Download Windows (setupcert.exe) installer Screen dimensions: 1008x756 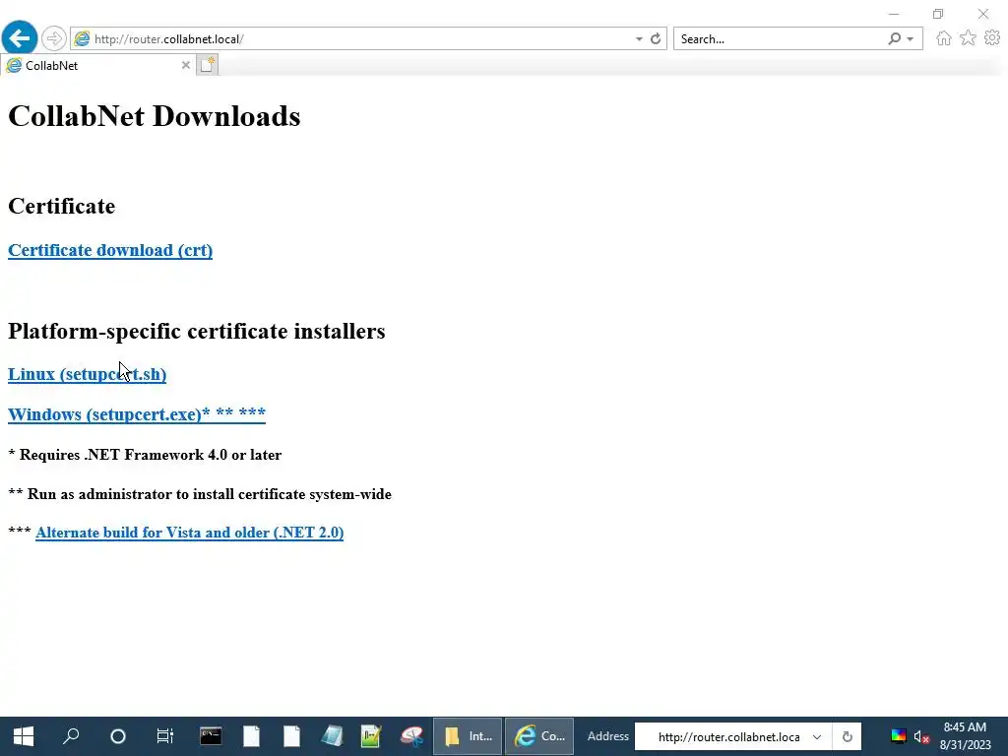click(136, 414)
